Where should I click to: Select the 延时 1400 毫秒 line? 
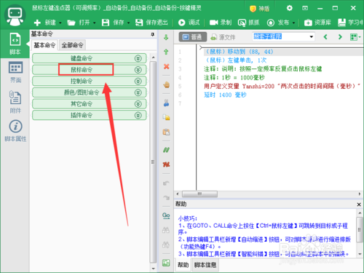click(x=225, y=95)
